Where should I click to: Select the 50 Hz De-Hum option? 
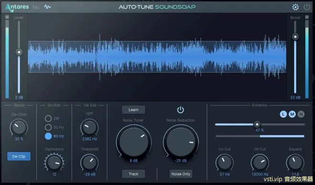(x=48, y=127)
